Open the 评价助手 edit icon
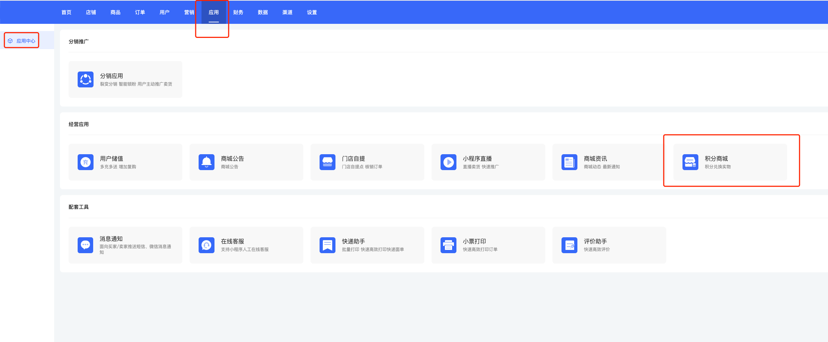 tap(569, 245)
